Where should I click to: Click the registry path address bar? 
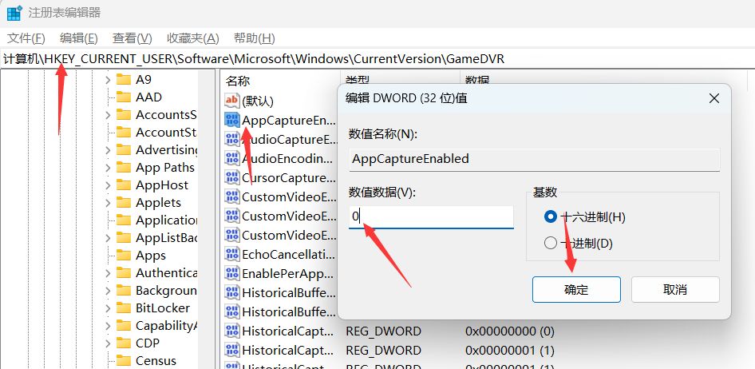point(377,59)
